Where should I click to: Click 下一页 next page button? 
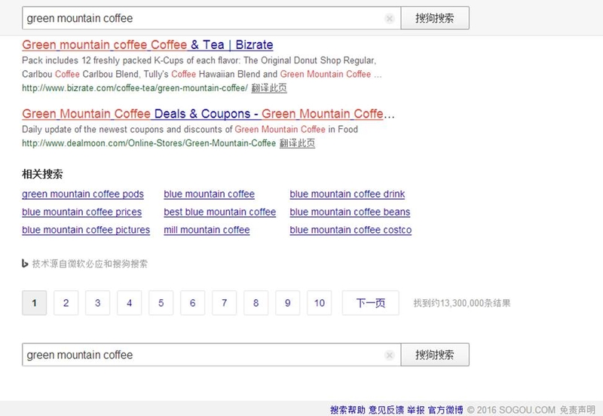[370, 303]
